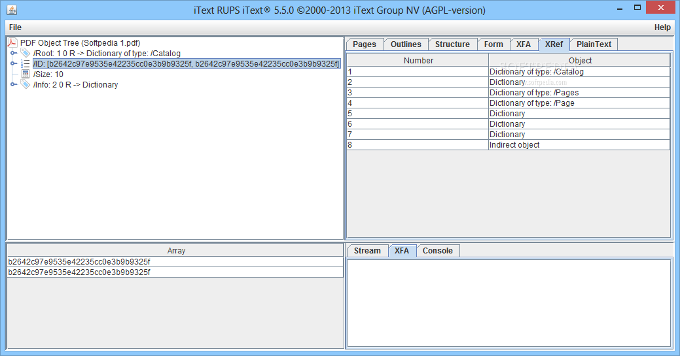
Task: Click the Object column header
Action: 579,60
